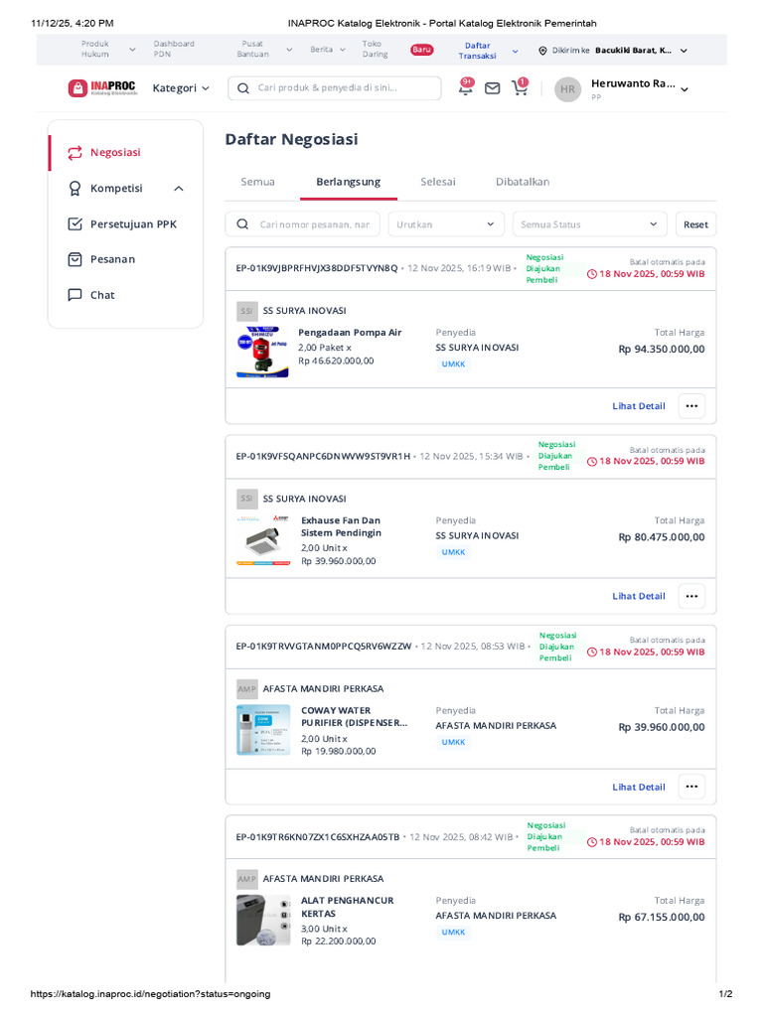
Task: Switch to the Selesai tab
Action: [438, 183]
